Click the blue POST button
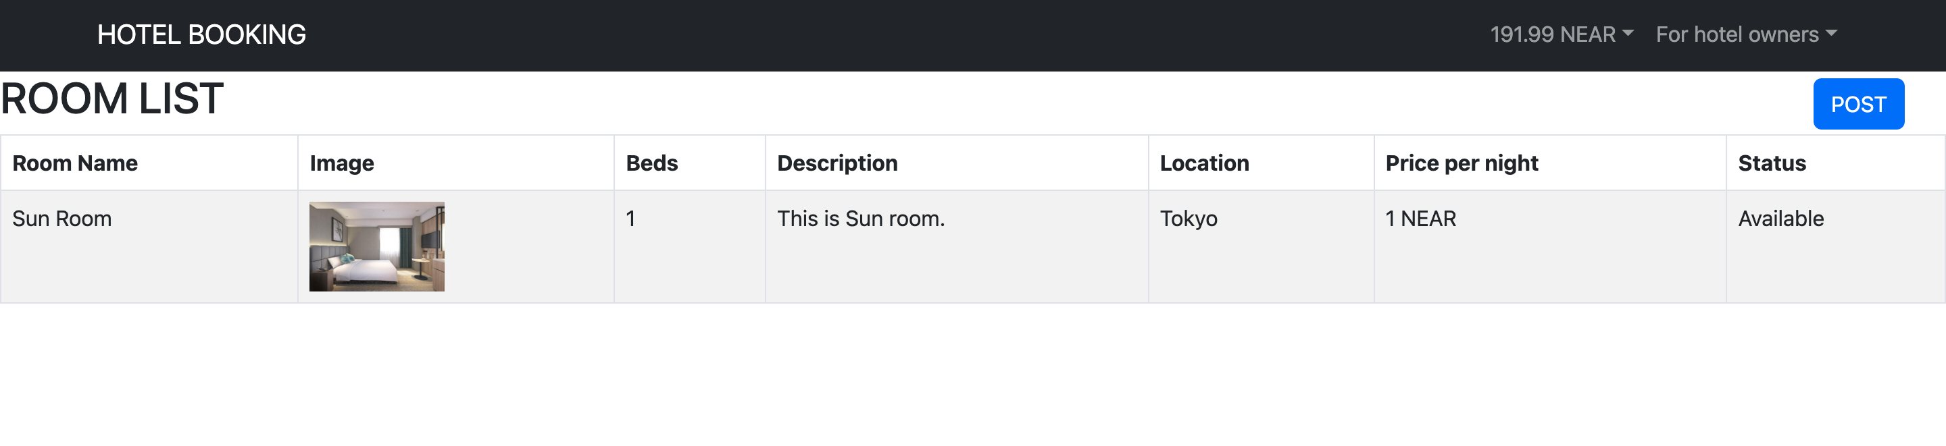 coord(1858,104)
